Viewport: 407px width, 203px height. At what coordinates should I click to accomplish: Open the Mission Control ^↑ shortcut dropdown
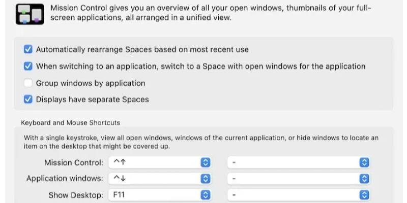tap(160, 162)
